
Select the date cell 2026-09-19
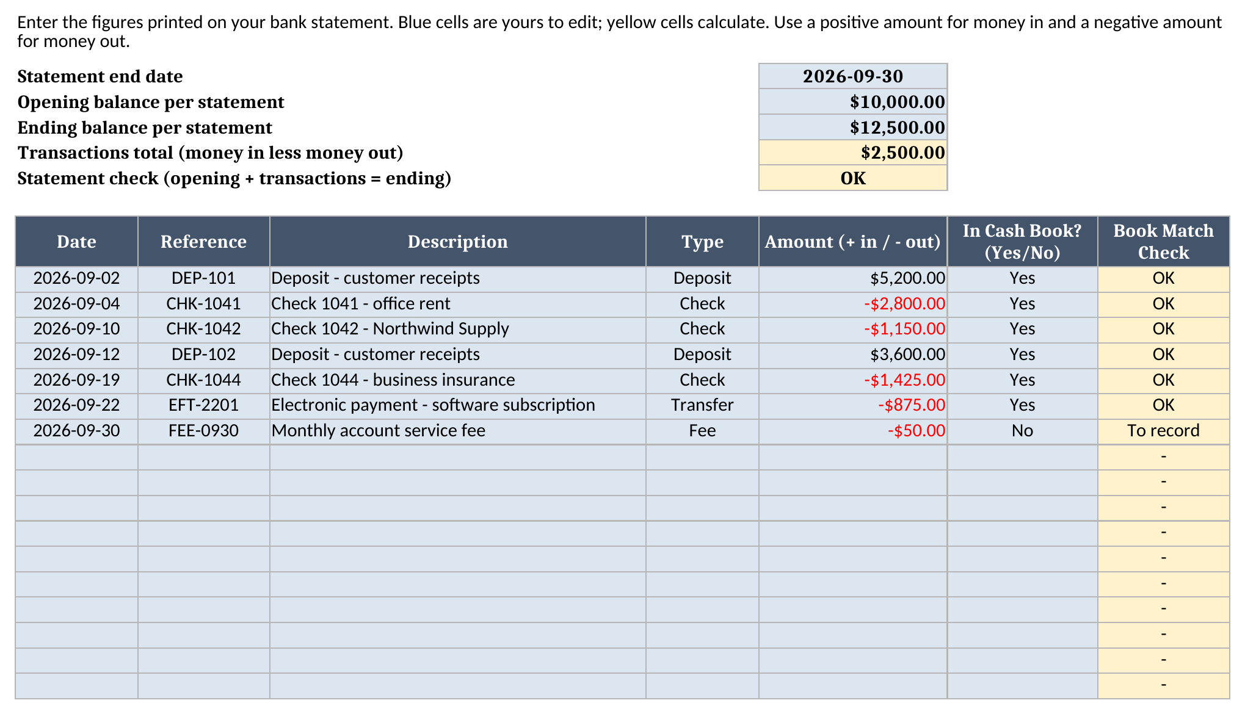[x=77, y=380]
